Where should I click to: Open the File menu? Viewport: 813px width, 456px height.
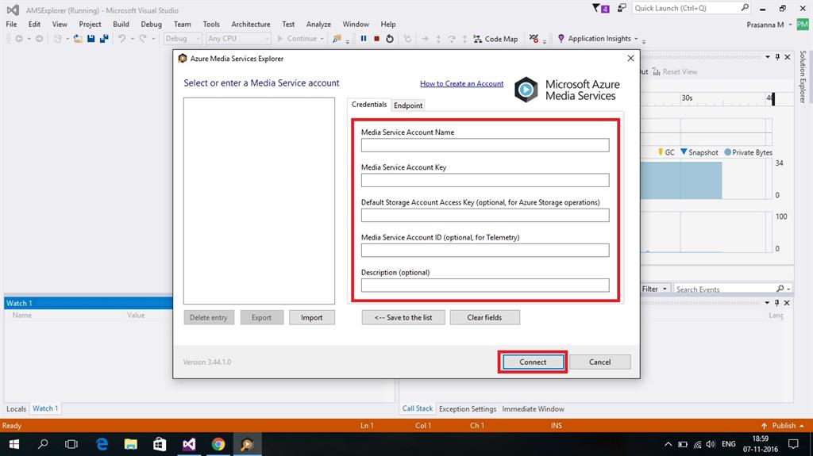click(x=11, y=25)
